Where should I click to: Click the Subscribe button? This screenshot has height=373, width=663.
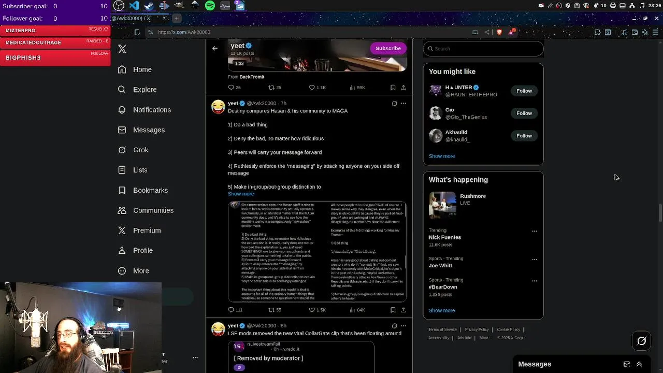tap(388, 48)
